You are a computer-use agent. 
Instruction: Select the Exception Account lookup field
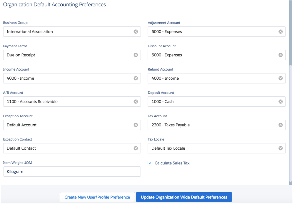pyautogui.click(x=72, y=125)
